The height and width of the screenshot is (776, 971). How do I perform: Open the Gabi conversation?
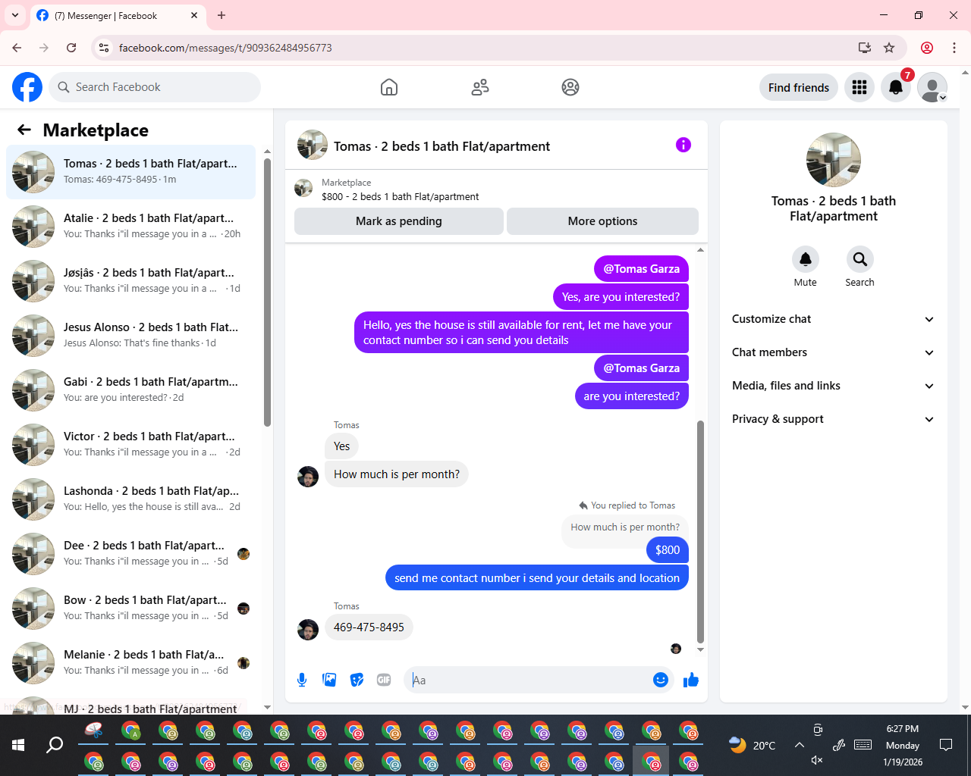click(130, 390)
